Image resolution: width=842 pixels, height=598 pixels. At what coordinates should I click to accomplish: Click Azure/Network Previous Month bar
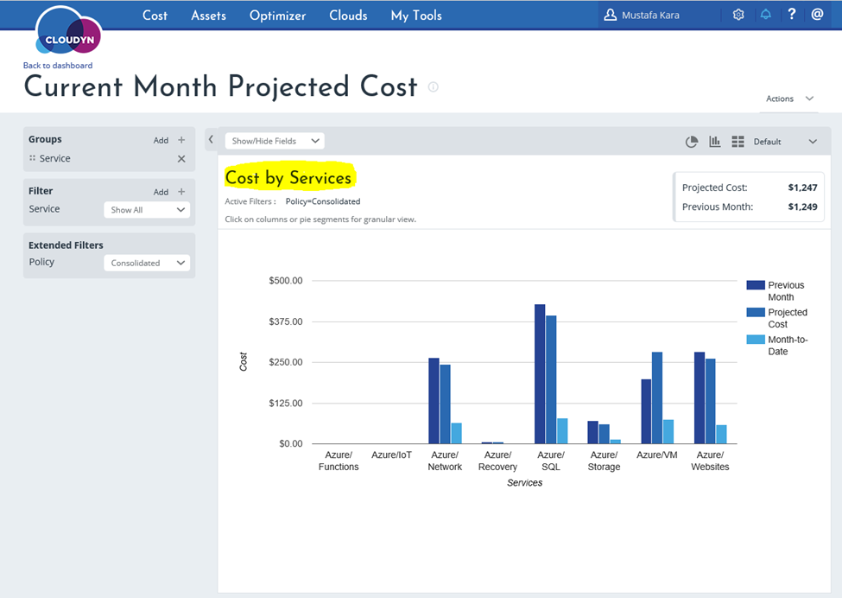point(434,401)
